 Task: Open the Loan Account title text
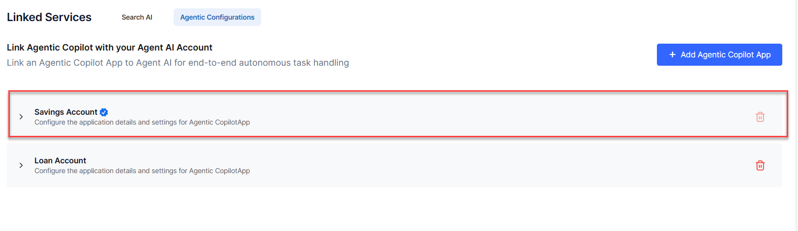coord(60,160)
